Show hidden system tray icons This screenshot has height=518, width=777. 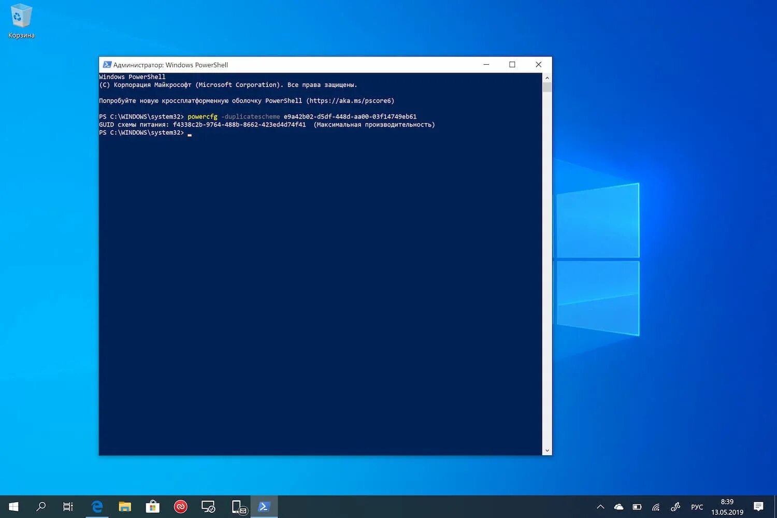pos(600,507)
